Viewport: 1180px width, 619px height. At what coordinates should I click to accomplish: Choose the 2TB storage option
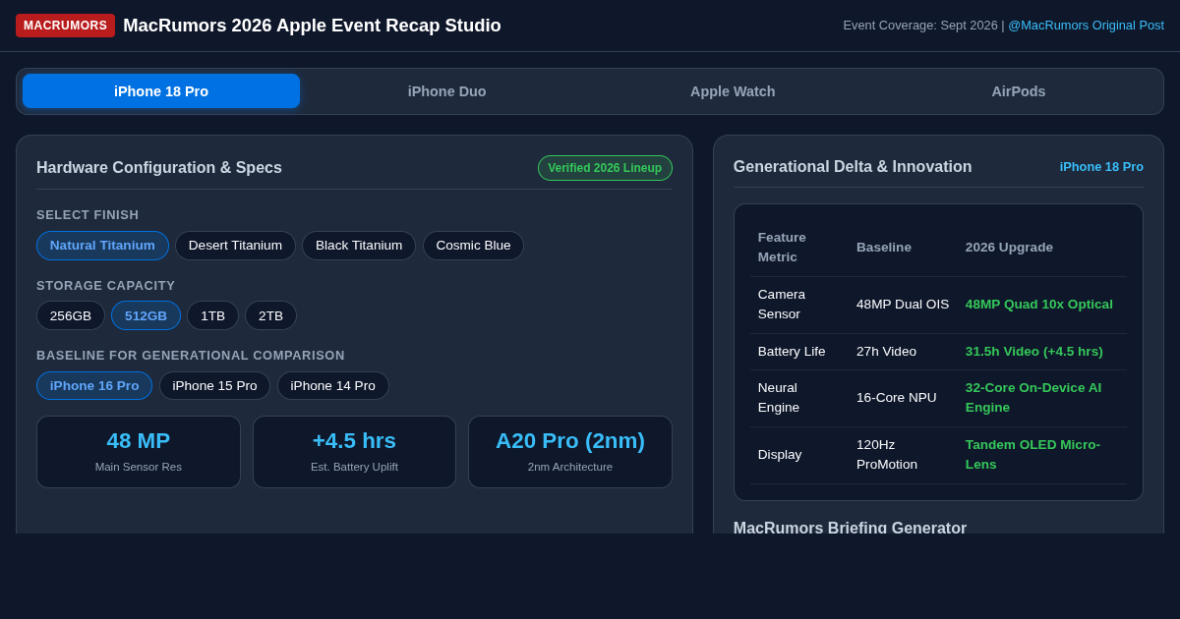pos(270,315)
